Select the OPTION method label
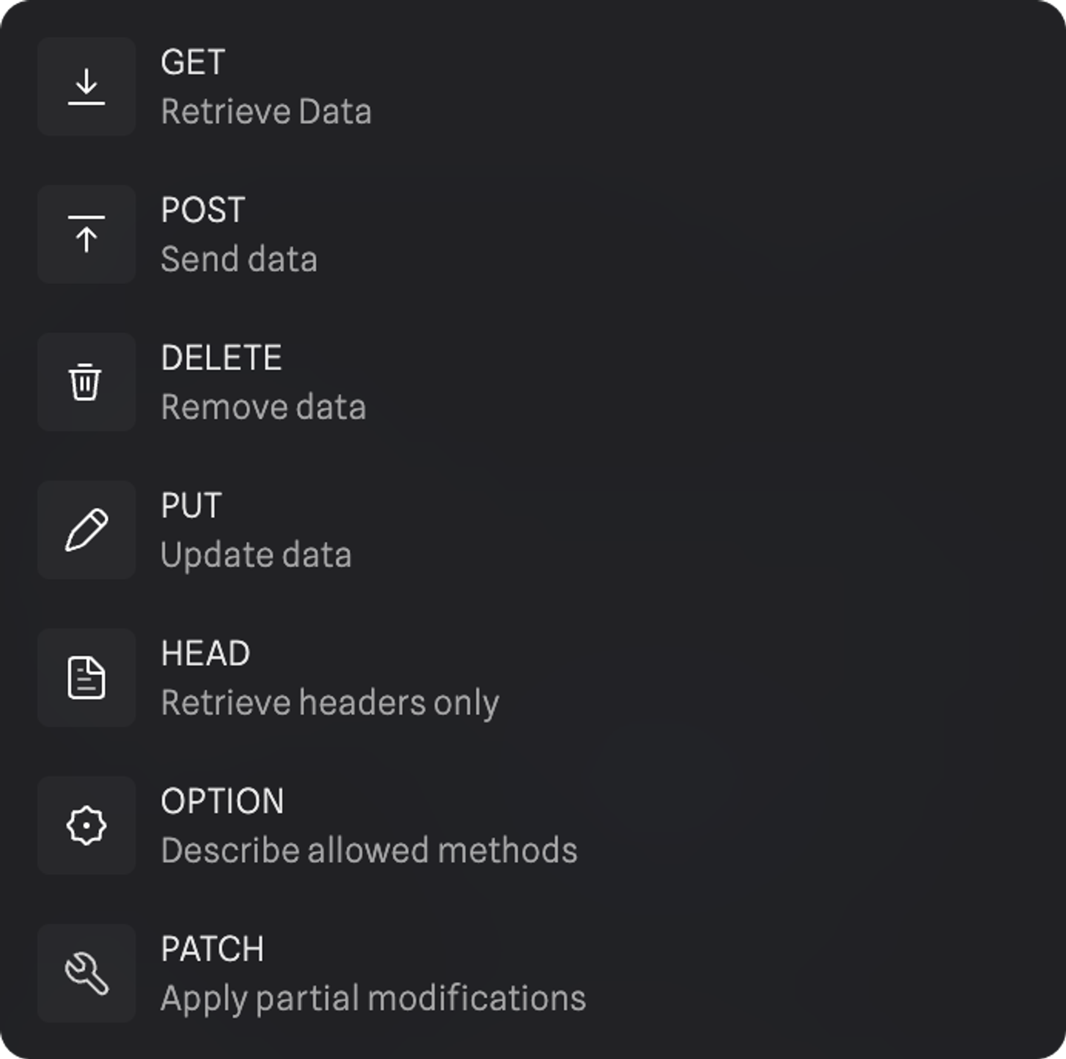 [x=222, y=801]
